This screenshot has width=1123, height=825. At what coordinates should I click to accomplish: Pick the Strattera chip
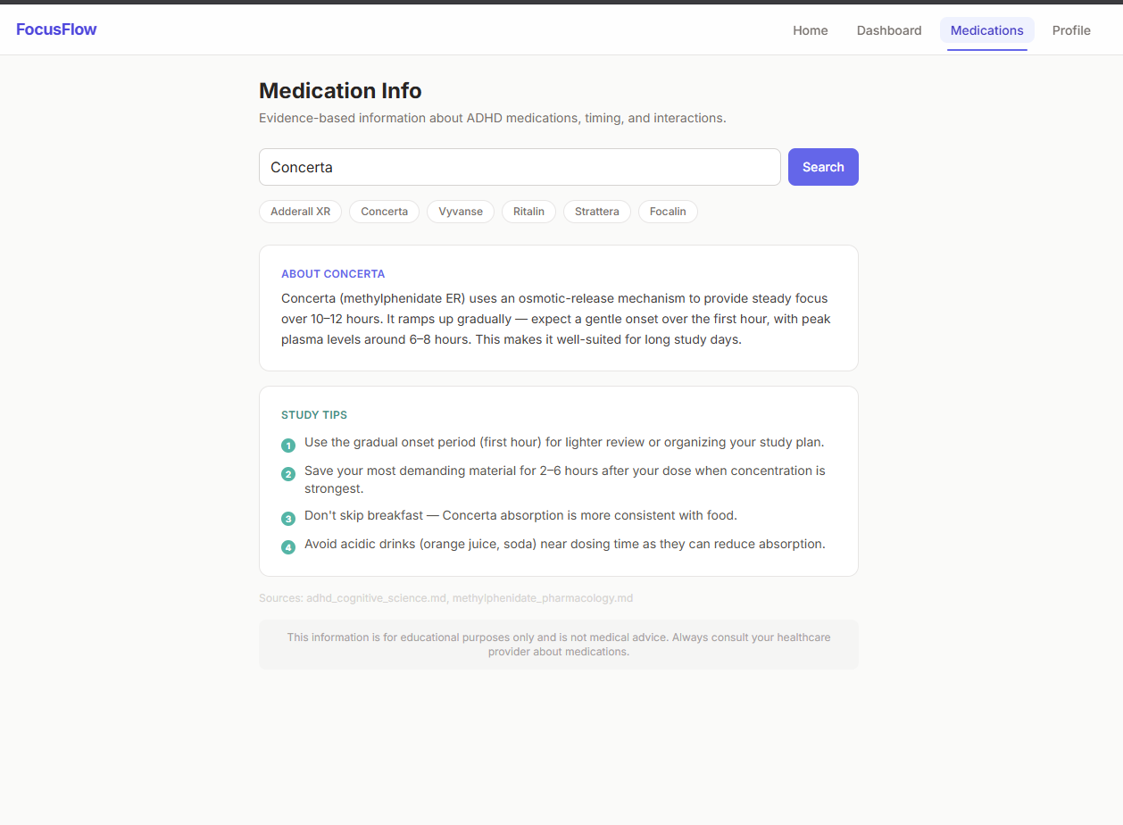tap(597, 212)
